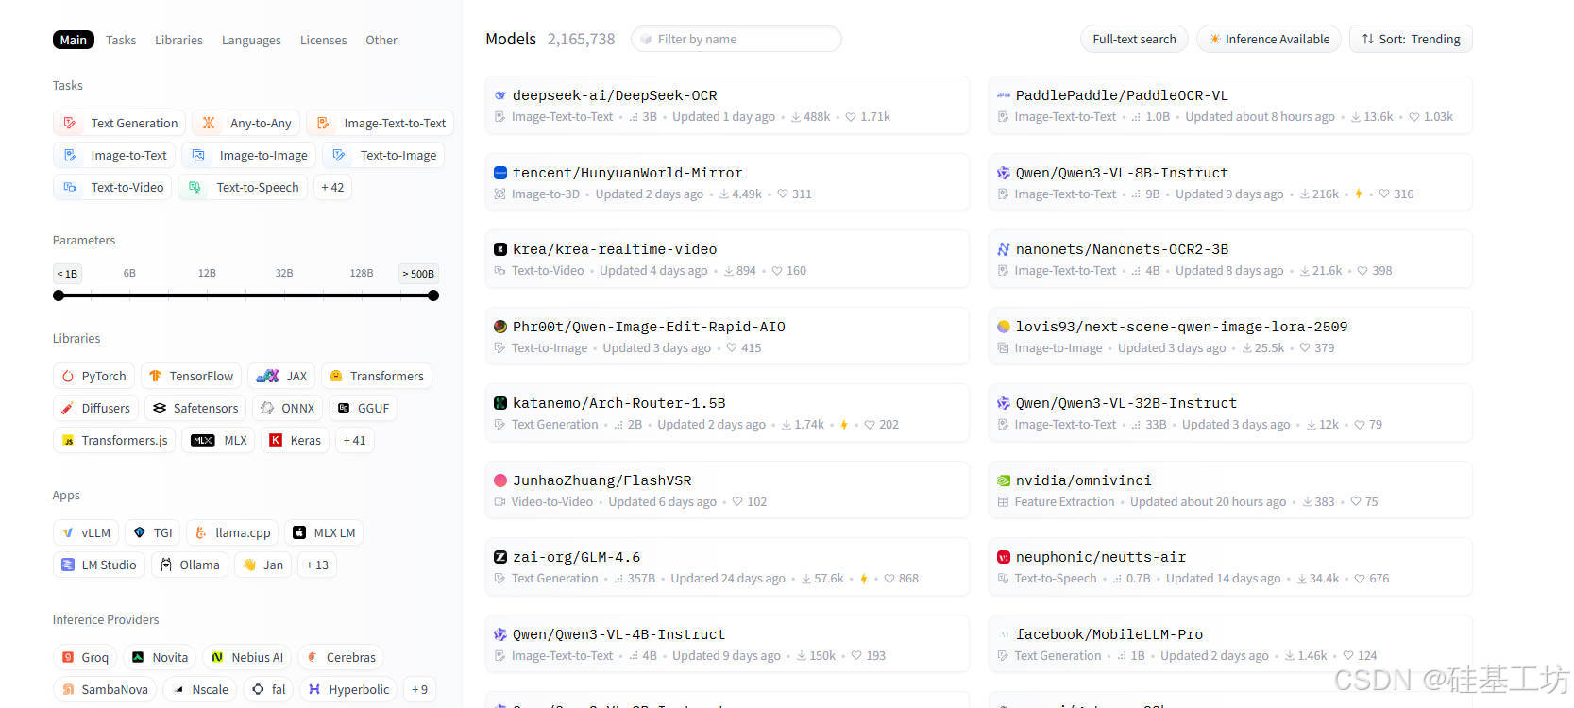Open tencent/HunyuanWorld-Mirror model
The height and width of the screenshot is (708, 1574).
point(727,181)
